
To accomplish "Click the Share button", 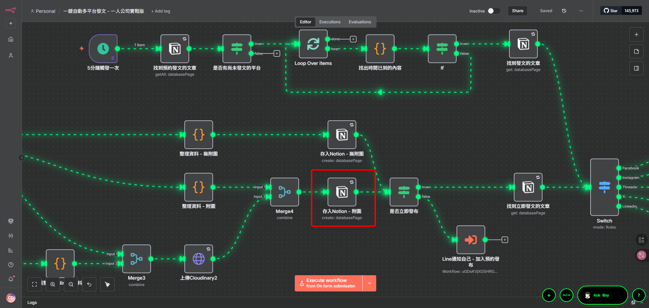I will 518,11.
